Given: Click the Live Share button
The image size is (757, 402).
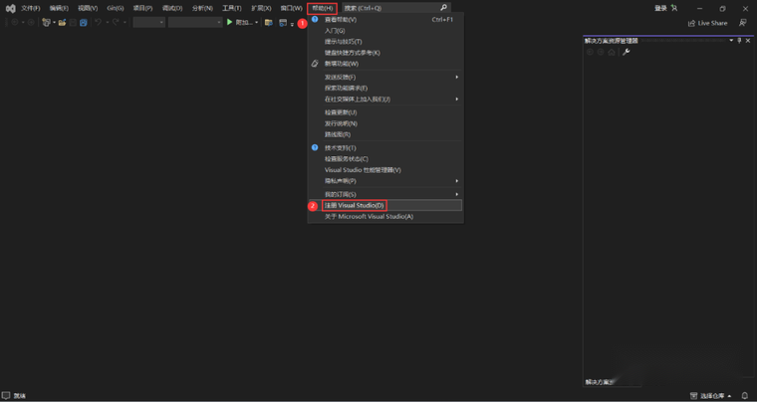Looking at the screenshot, I should [x=708, y=23].
